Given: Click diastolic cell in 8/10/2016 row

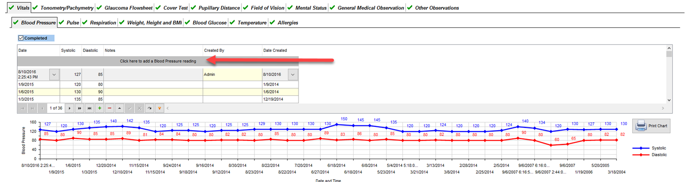Looking at the screenshot, I should click(x=92, y=74).
